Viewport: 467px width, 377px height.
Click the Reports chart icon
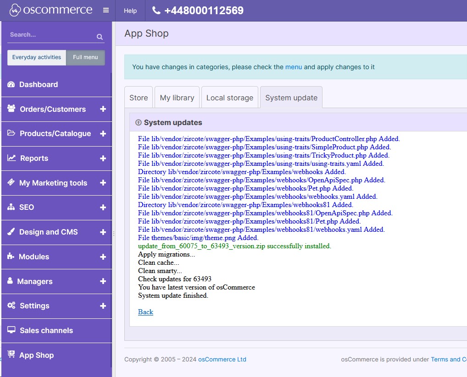11,158
